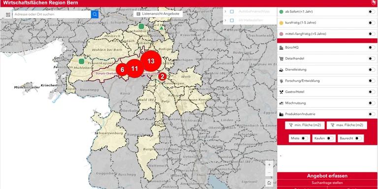Click in the Adresse oder Ort suchen field
The height and width of the screenshot is (189, 378).
click(52, 14)
